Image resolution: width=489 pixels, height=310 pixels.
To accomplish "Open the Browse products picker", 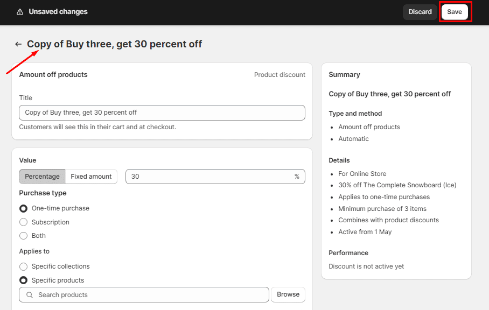I will point(288,294).
